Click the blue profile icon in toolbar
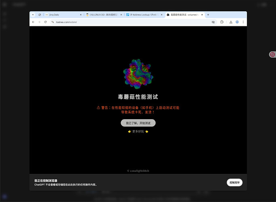The width and height of the screenshot is (276, 202). [x=237, y=22]
